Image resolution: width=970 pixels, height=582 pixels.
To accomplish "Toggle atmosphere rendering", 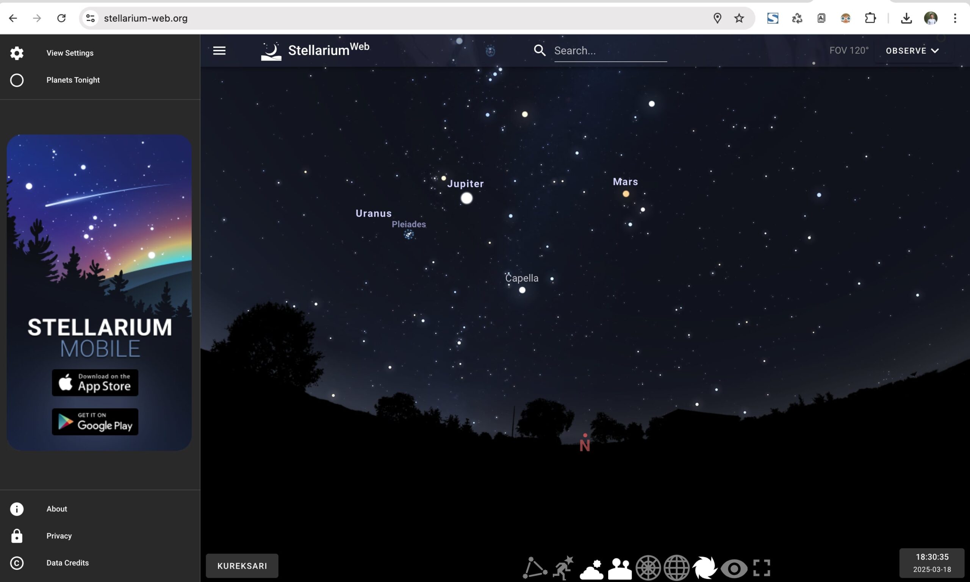I will (x=591, y=568).
